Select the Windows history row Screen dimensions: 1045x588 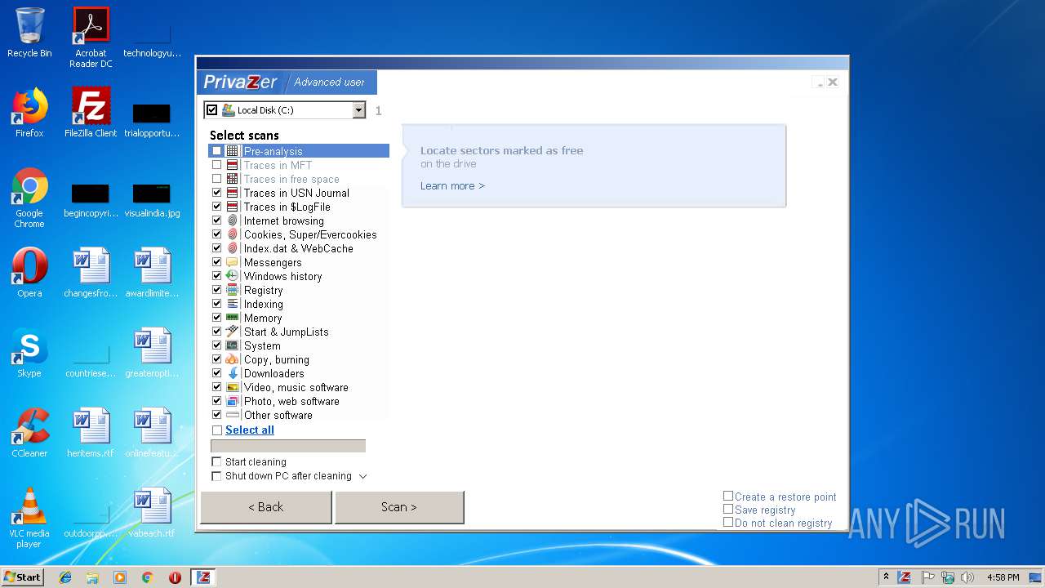tap(298, 276)
